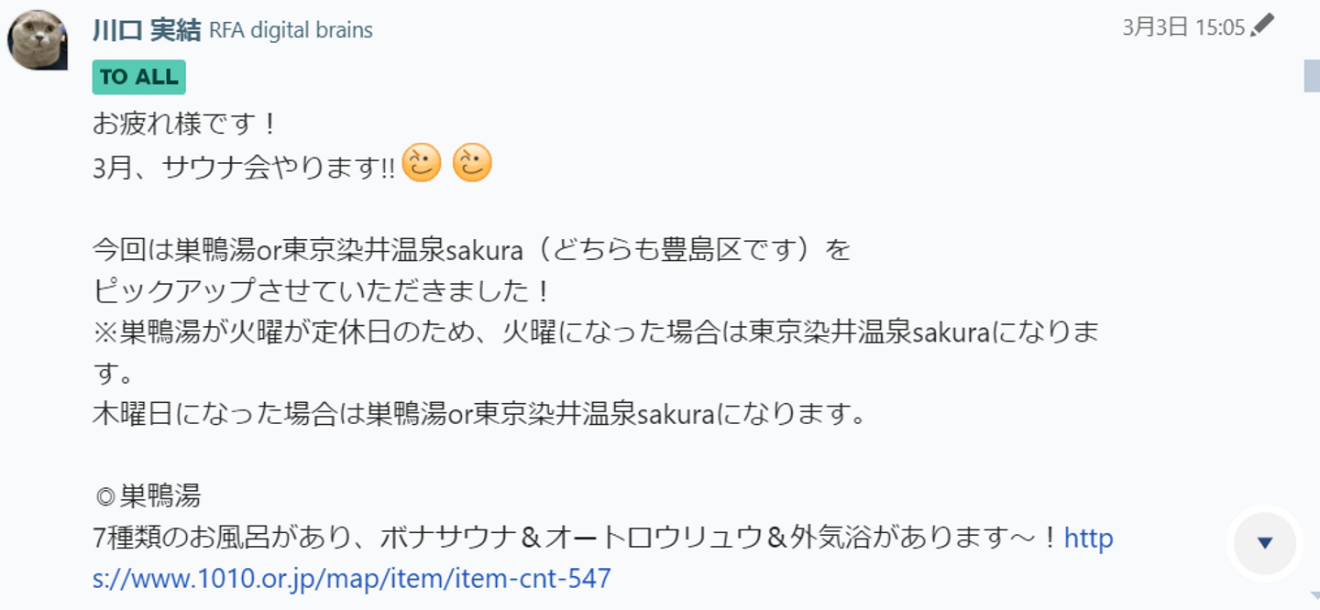Click the edit pencil icon beside the timestamp
This screenshot has height=610, width=1320.
tap(1263, 26)
